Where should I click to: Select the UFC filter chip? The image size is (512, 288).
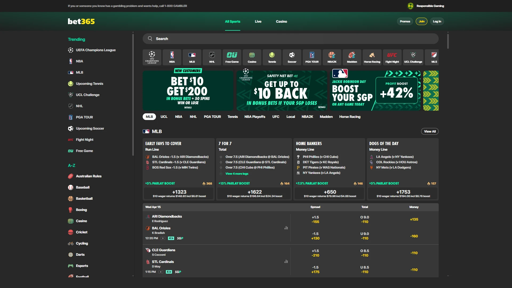point(276,117)
